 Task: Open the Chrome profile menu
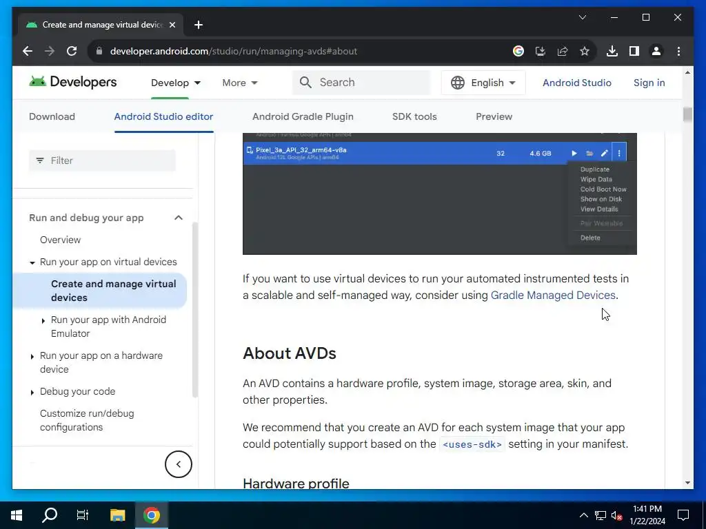[656, 51]
